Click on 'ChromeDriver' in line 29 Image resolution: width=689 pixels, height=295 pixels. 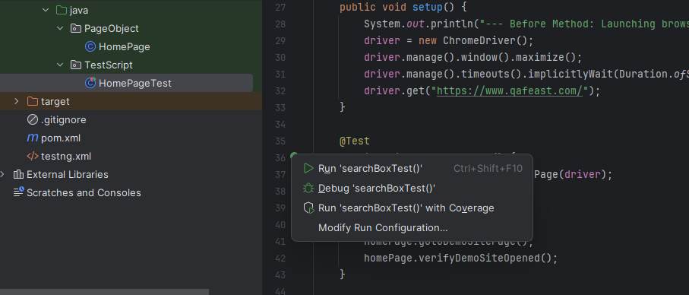point(479,41)
